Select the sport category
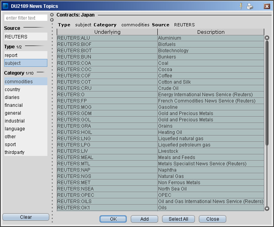Image resolution: width=274 pixels, height=227 pixels. pos(26,145)
